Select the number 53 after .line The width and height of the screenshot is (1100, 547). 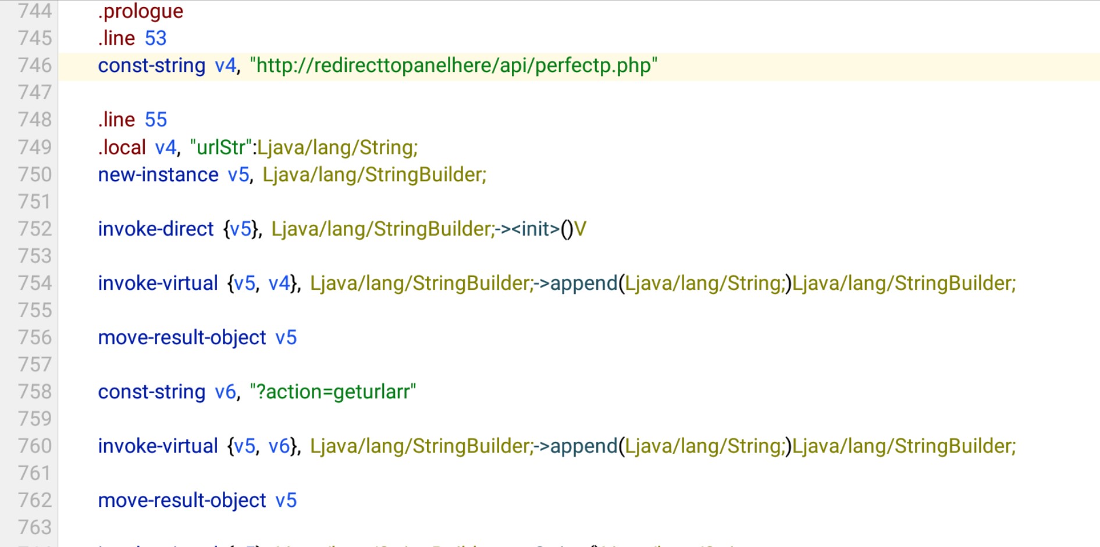click(x=155, y=38)
